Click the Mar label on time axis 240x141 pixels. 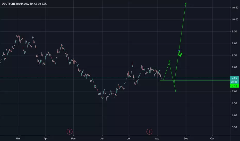18,138
